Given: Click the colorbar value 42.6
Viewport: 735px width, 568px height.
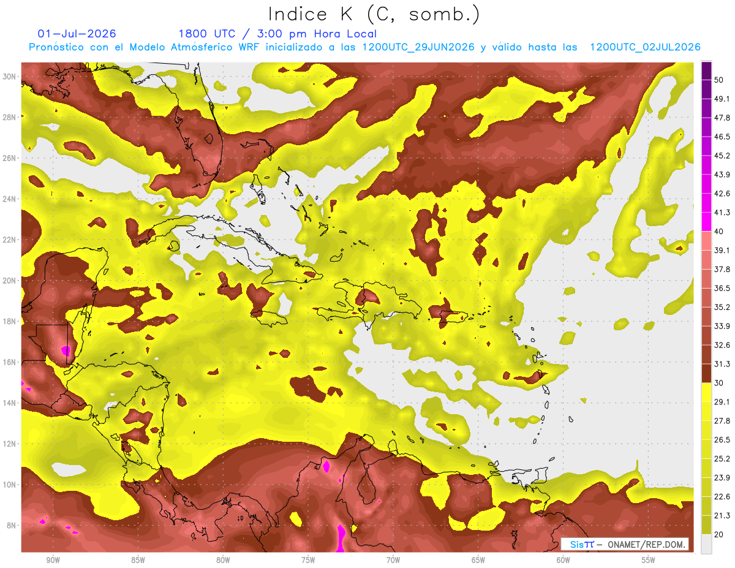Looking at the screenshot, I should tap(723, 194).
